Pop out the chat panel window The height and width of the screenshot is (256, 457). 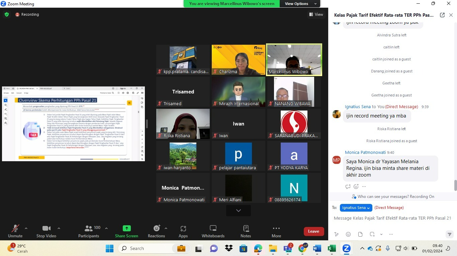(x=442, y=15)
